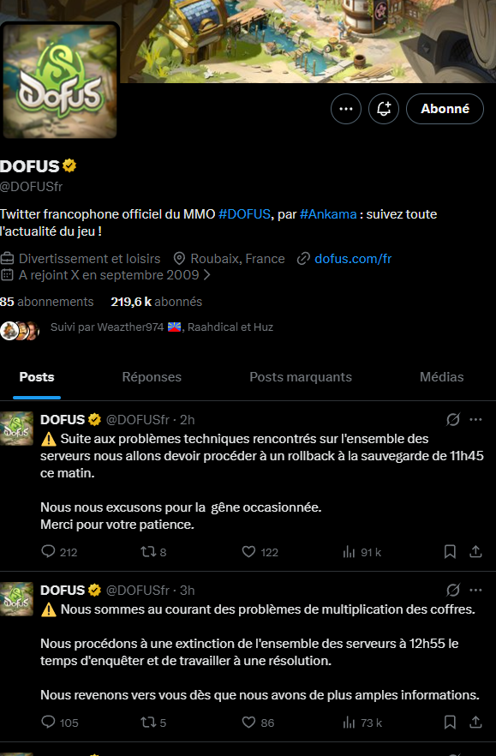
Task: Switch to the Posts marquants tab
Action: [x=301, y=377]
